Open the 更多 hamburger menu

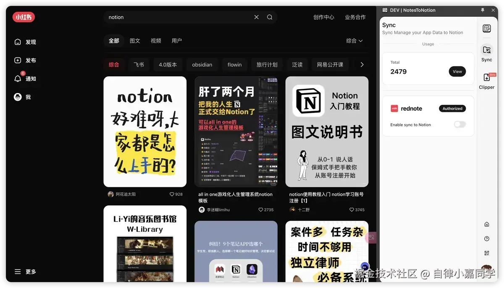(x=25, y=272)
